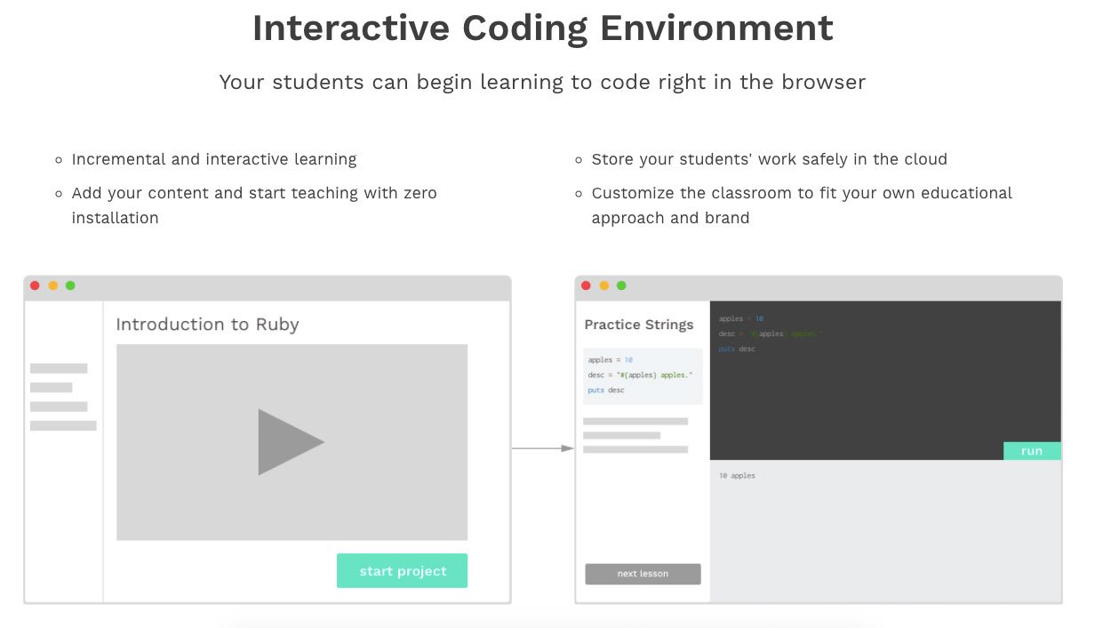Select the "Practice Strings" heading
This screenshot has height=628, width=1095.
(x=638, y=325)
